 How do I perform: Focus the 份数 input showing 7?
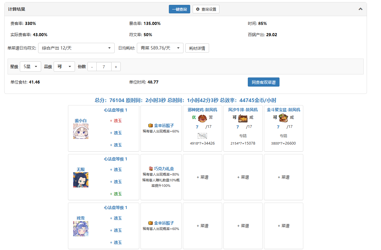pos(104,67)
